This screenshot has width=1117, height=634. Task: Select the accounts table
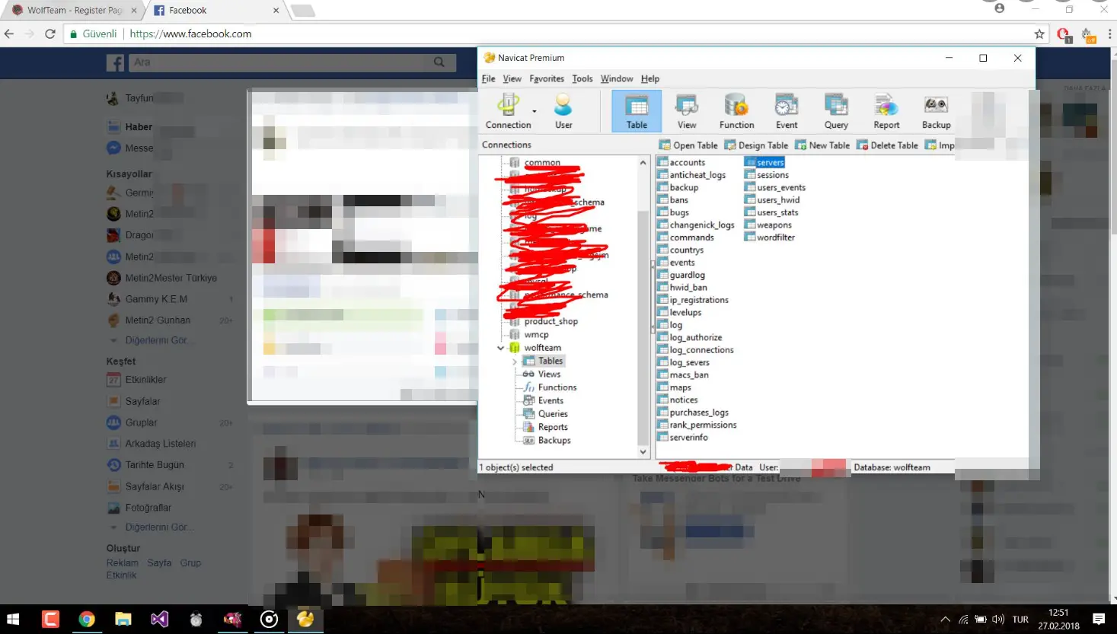tap(687, 163)
